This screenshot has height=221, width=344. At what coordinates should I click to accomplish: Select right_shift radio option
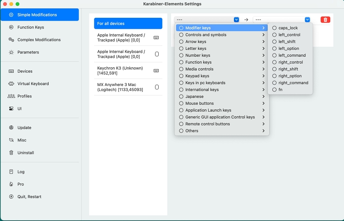(x=274, y=69)
